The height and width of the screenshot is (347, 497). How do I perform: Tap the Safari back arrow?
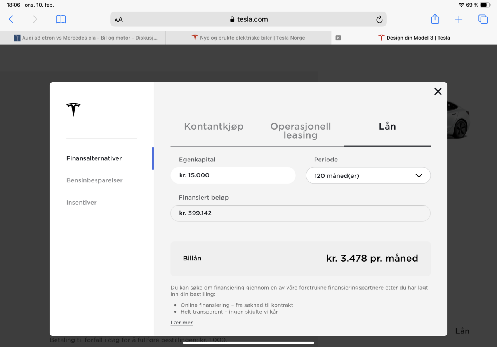(x=11, y=19)
